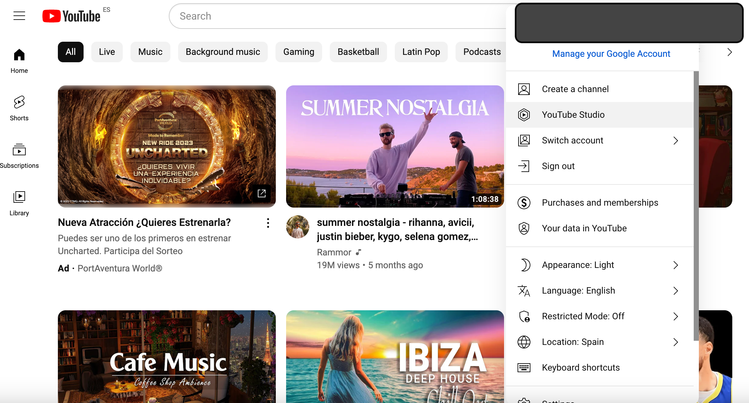Click the Your data shield icon

coord(524,228)
